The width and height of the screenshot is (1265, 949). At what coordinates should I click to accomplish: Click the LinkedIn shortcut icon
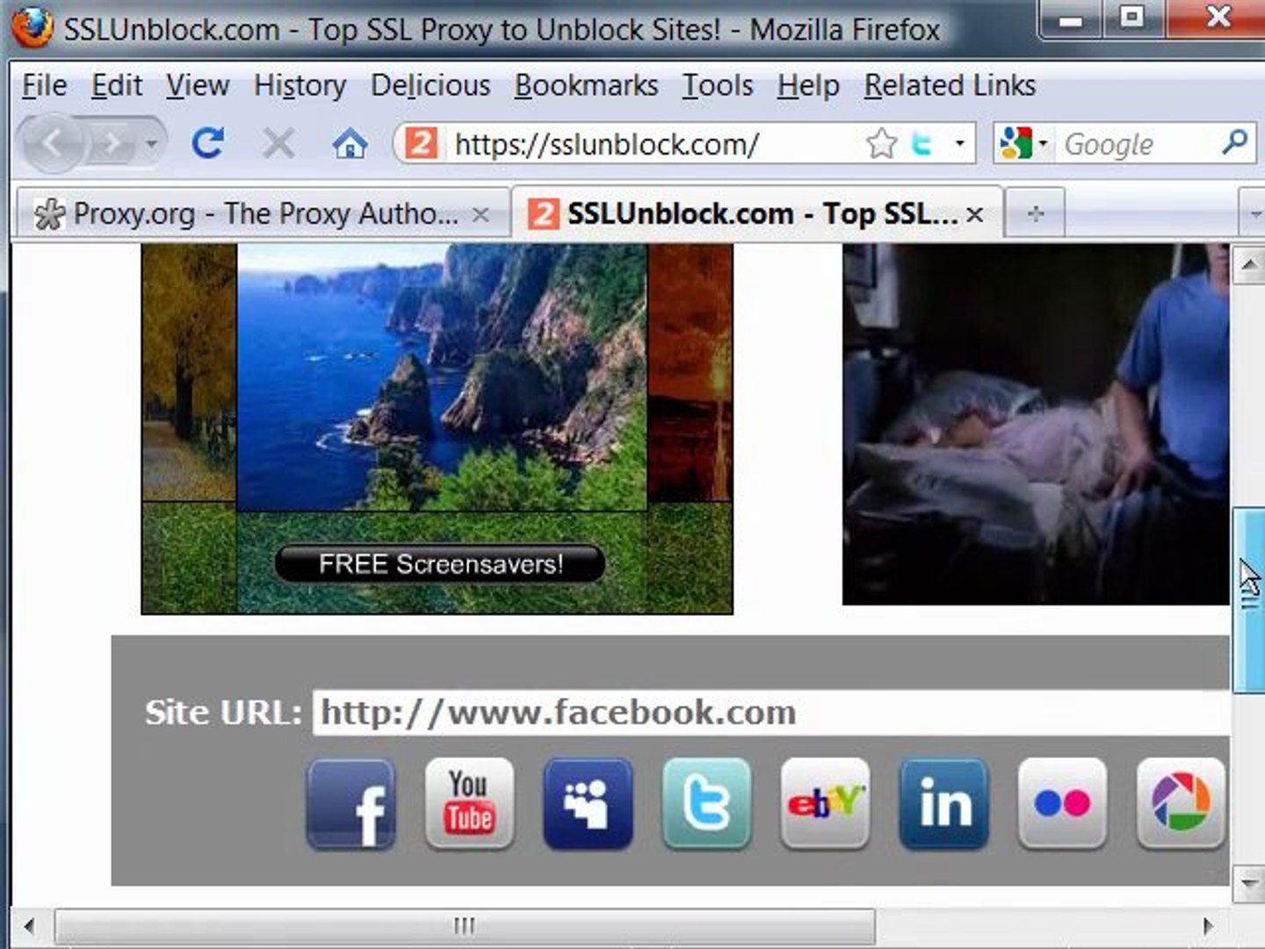click(x=943, y=804)
